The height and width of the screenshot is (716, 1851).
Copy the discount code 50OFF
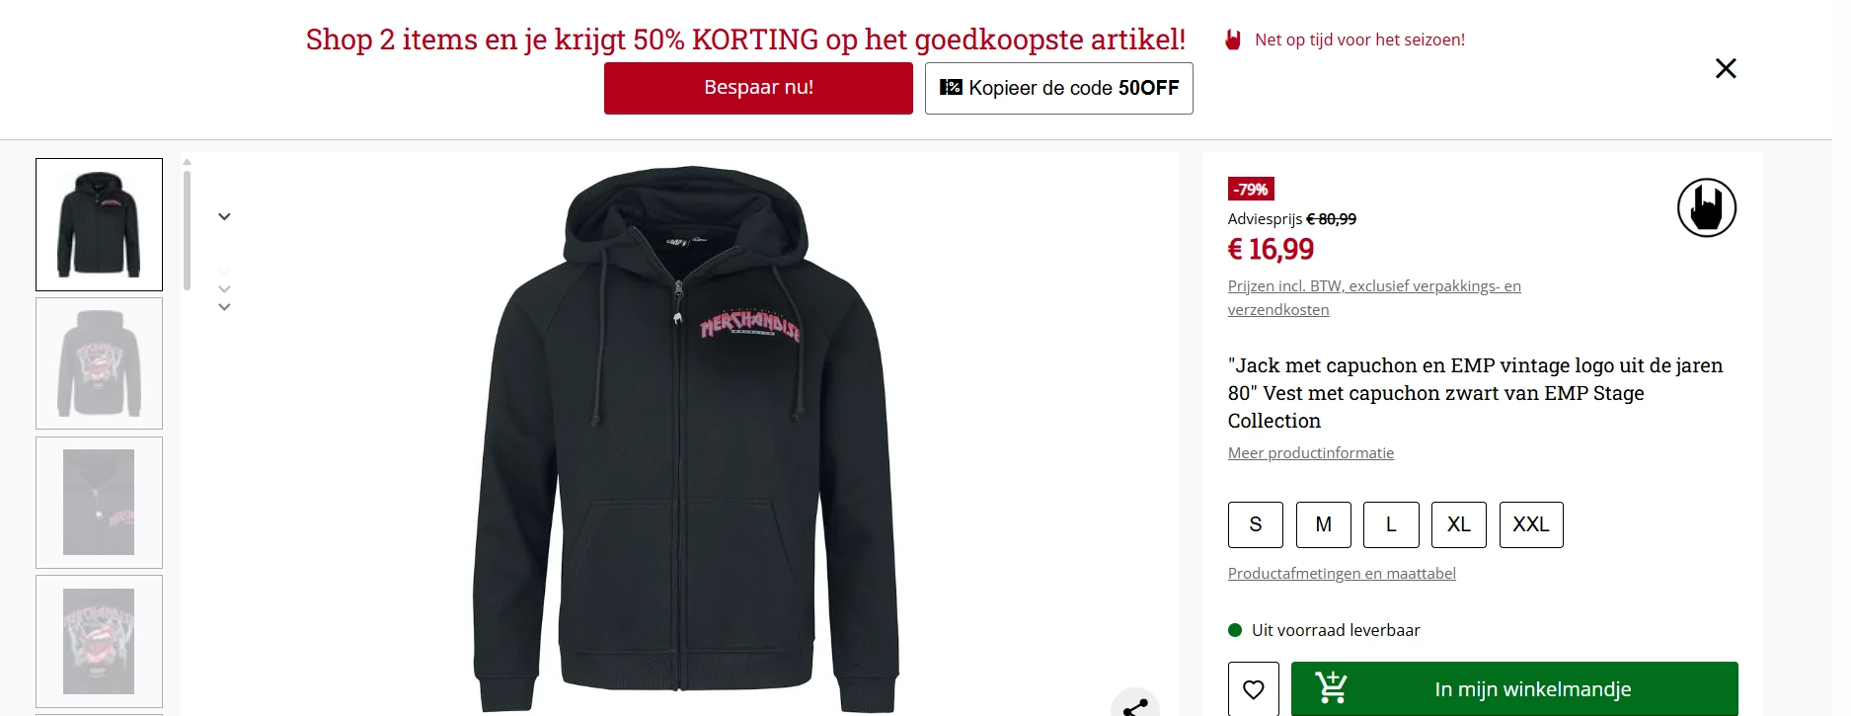tap(1058, 88)
